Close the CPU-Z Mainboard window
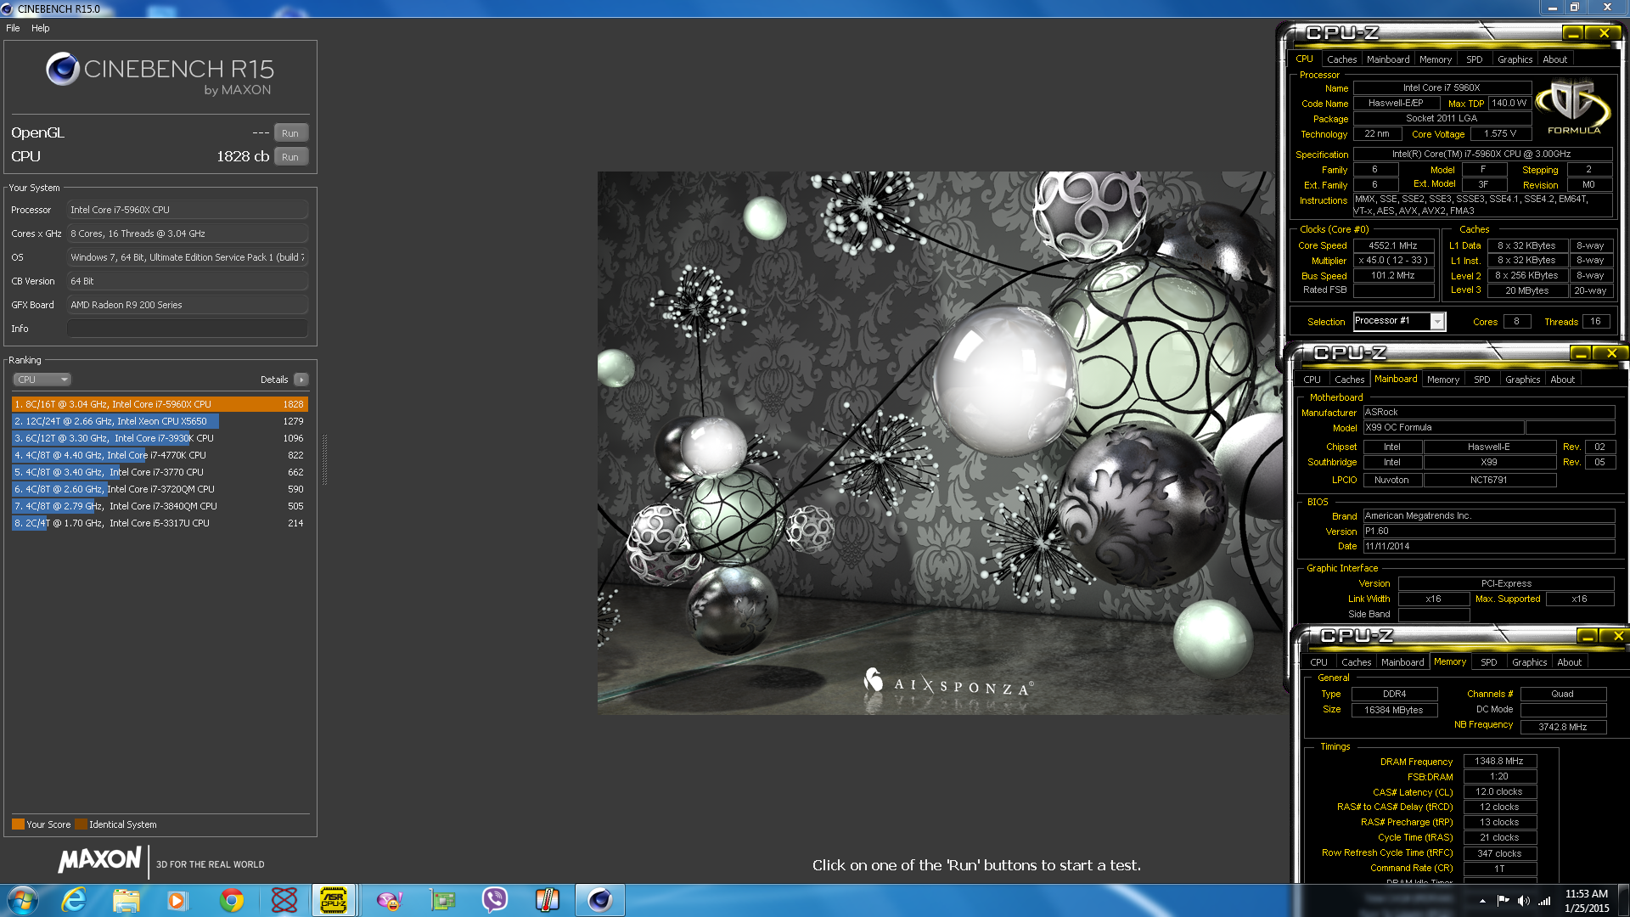Viewport: 1630px width, 917px height. click(1611, 353)
